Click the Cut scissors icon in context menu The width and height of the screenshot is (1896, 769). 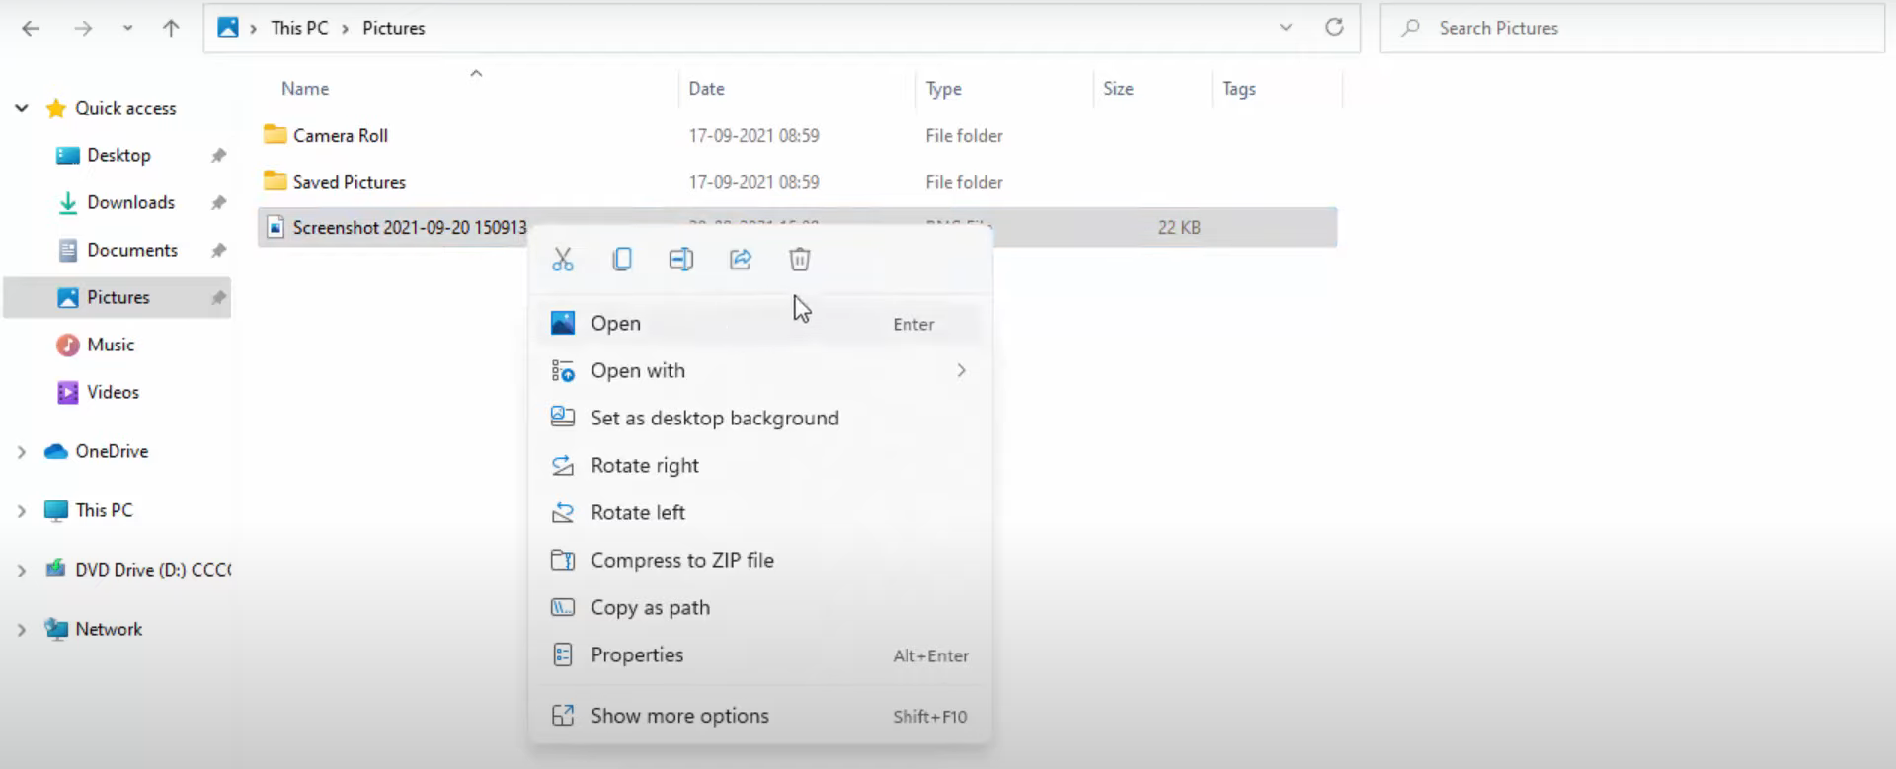(x=563, y=260)
